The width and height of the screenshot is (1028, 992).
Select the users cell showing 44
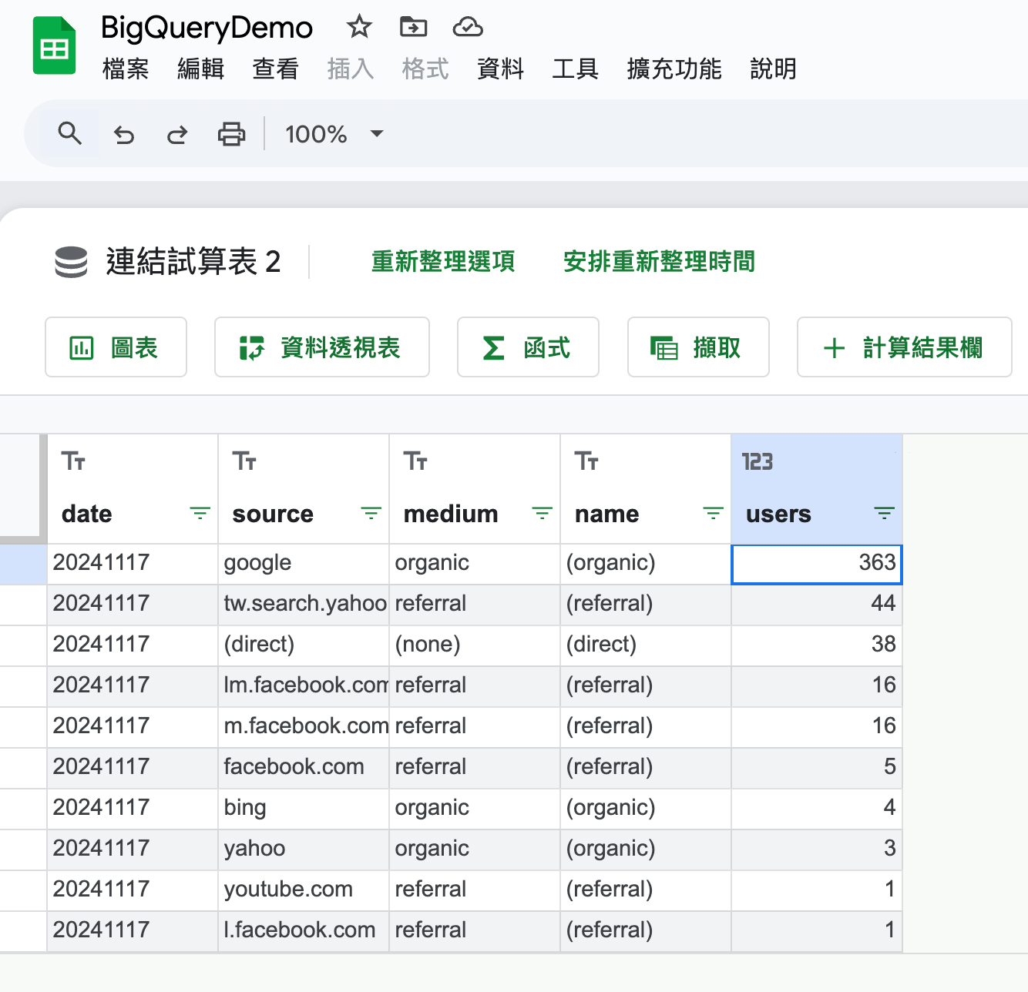coord(817,605)
